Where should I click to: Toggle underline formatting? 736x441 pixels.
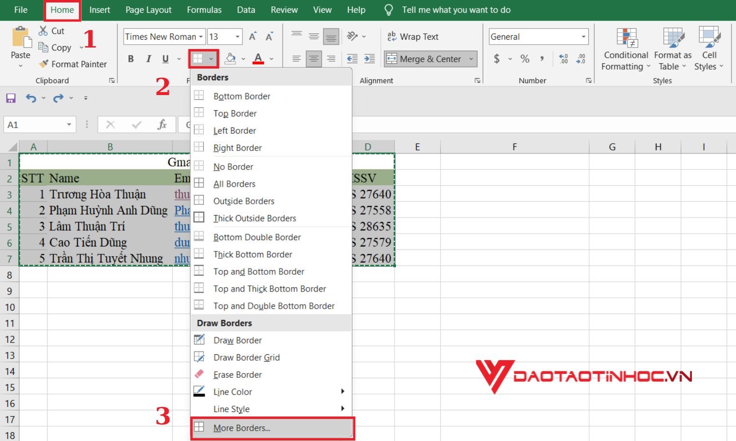(165, 58)
